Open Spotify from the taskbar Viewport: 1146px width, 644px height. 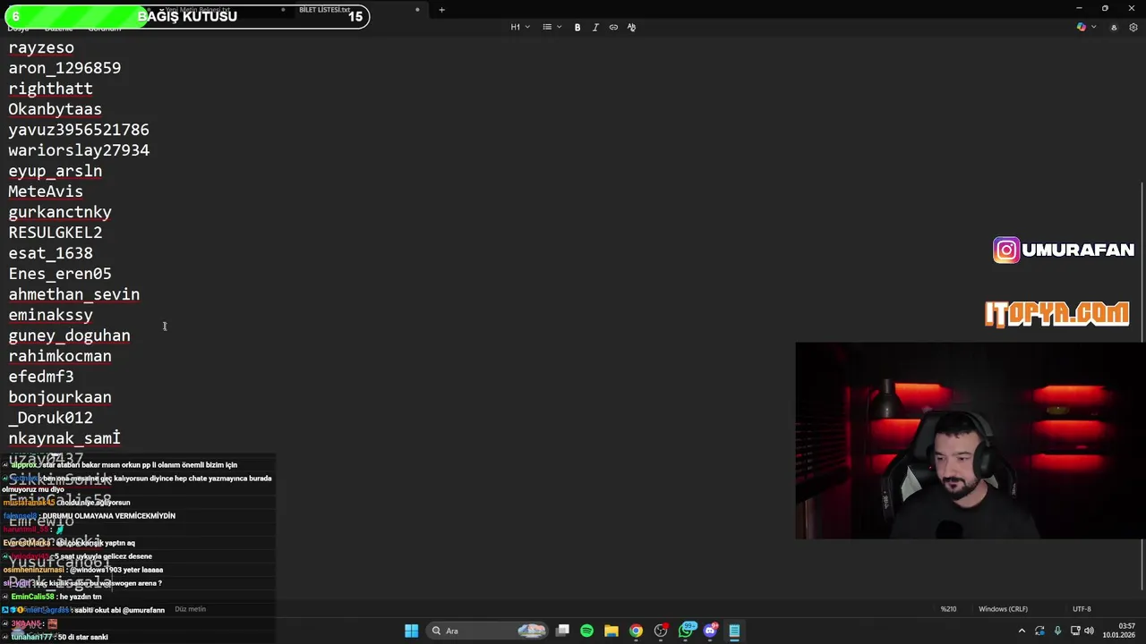click(x=586, y=631)
